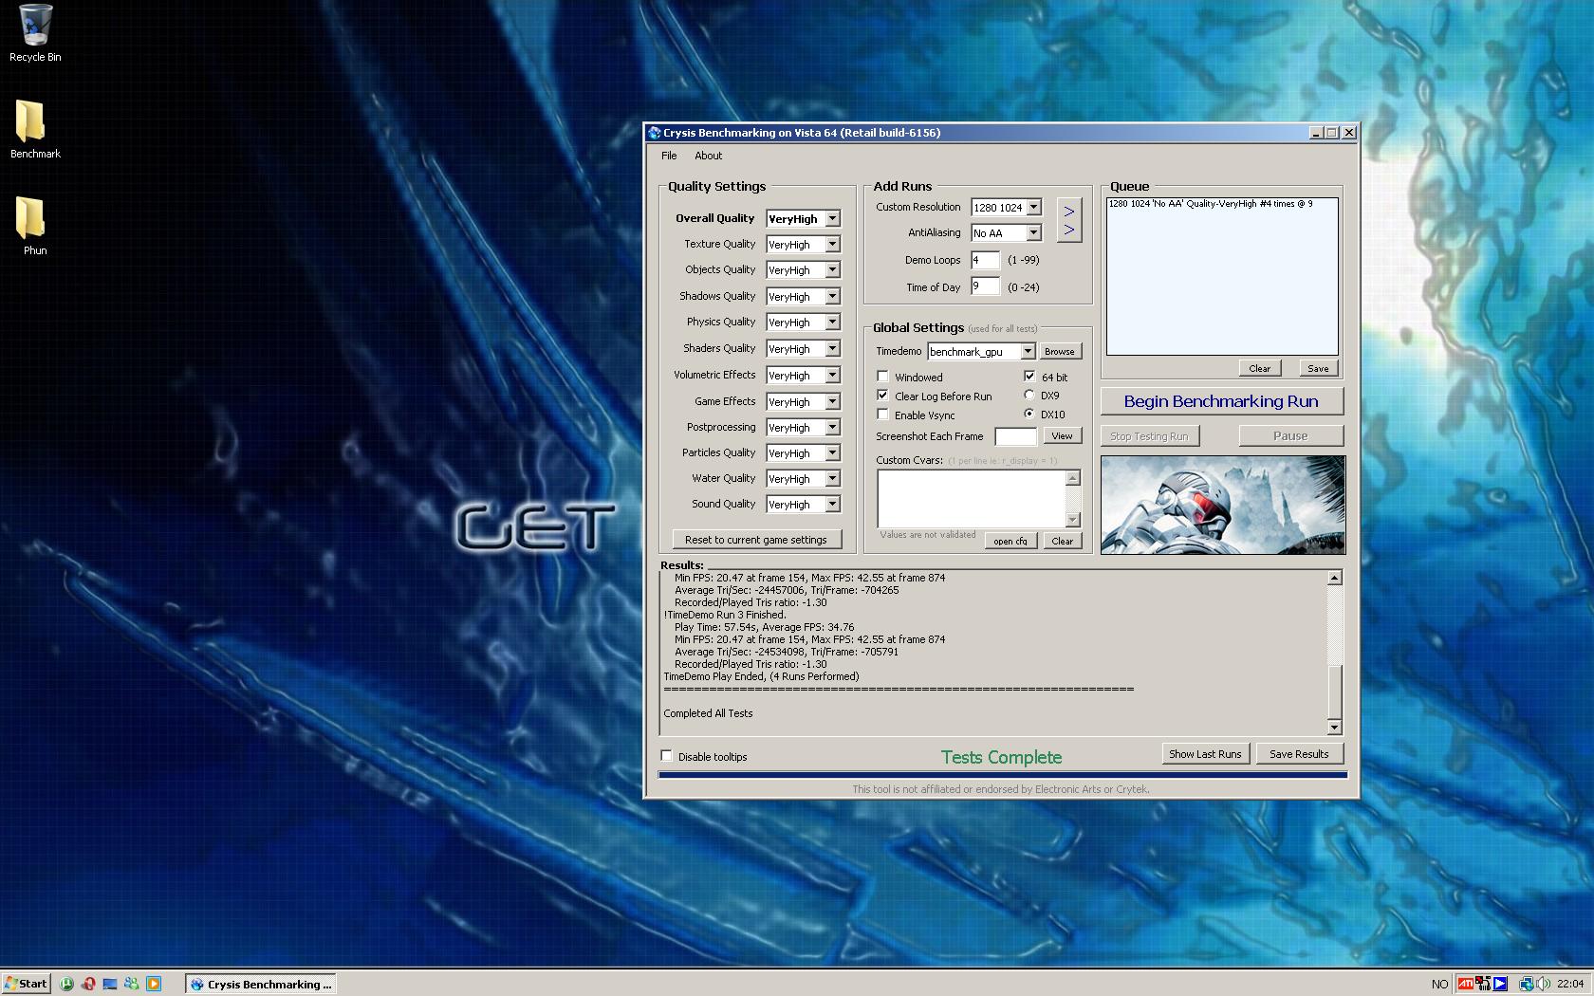Click the network connection tray icon
The width and height of the screenshot is (1594, 996).
1526,984
